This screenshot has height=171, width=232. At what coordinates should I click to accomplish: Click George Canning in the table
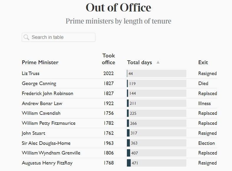click(x=39, y=84)
